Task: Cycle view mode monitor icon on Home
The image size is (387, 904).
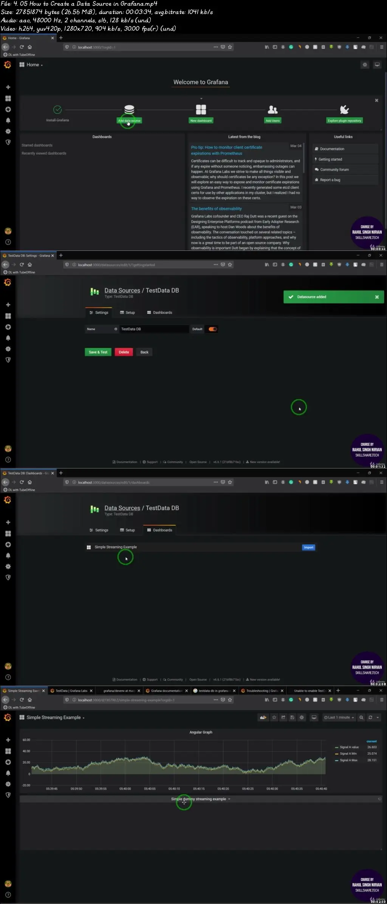Action: click(377, 65)
